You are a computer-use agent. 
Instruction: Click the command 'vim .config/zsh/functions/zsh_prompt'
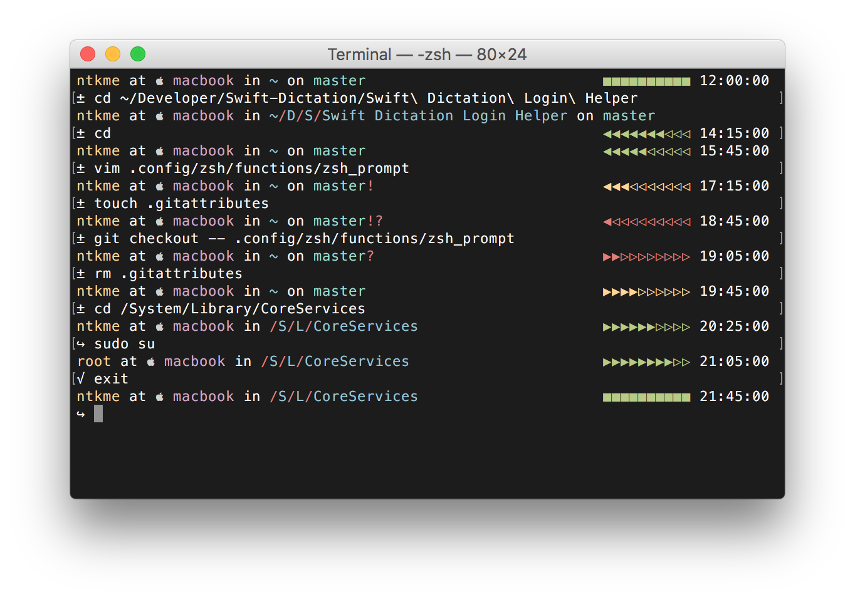click(x=251, y=169)
